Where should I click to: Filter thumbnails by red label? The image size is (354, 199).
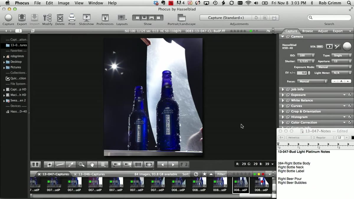pyautogui.click(x=263, y=174)
